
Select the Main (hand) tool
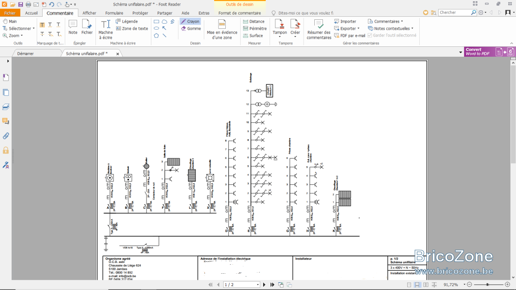click(9, 21)
